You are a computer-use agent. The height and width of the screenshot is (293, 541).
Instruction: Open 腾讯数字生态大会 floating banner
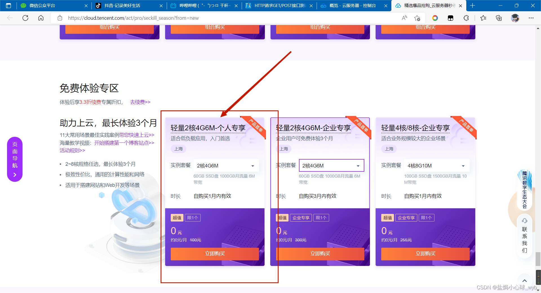pos(524,189)
